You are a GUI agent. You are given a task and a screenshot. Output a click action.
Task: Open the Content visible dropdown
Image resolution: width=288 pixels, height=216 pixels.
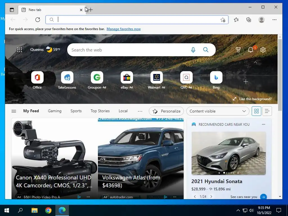218,111
